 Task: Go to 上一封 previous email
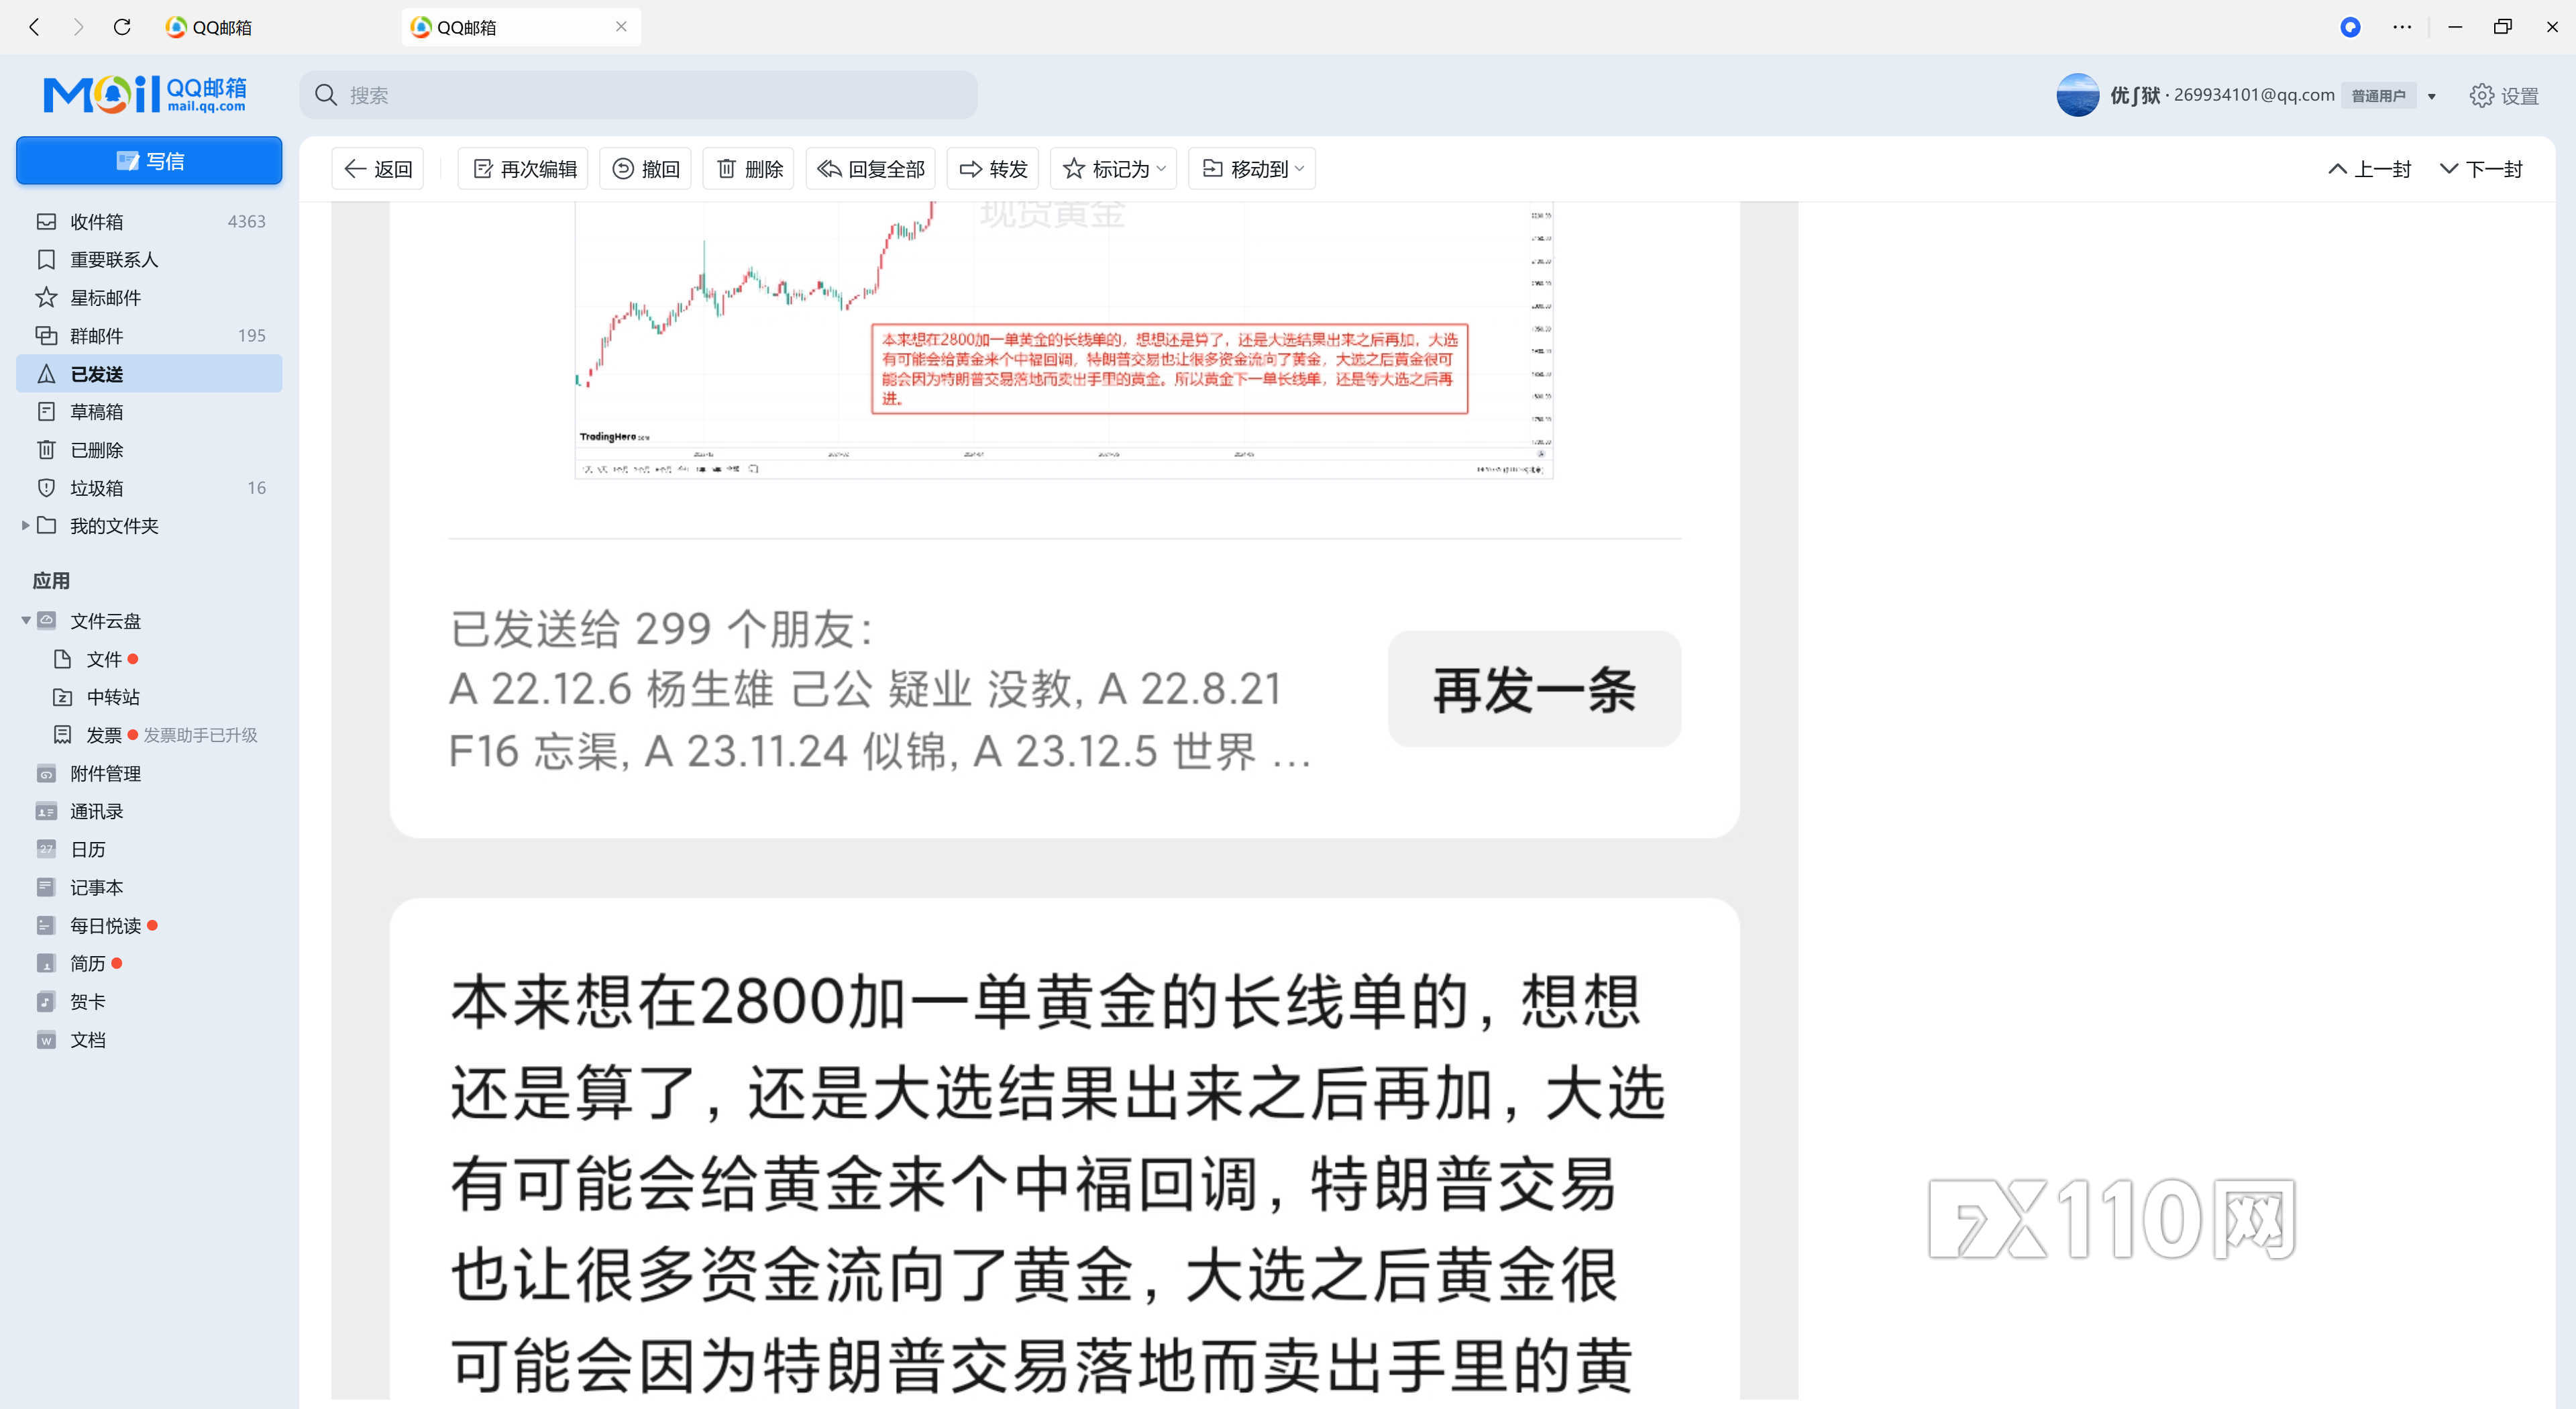2370,169
